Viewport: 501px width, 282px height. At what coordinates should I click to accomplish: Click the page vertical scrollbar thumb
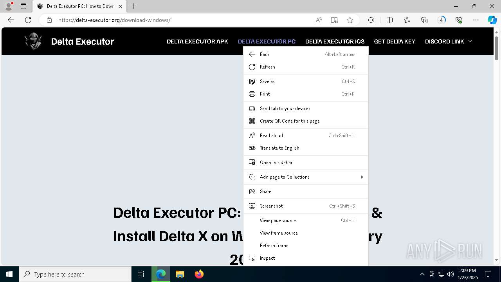pos(496,48)
